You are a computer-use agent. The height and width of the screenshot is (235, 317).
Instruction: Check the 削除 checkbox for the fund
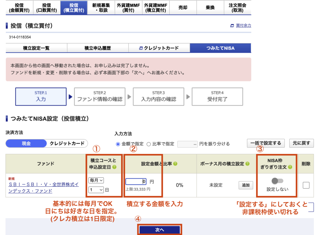(x=306, y=185)
